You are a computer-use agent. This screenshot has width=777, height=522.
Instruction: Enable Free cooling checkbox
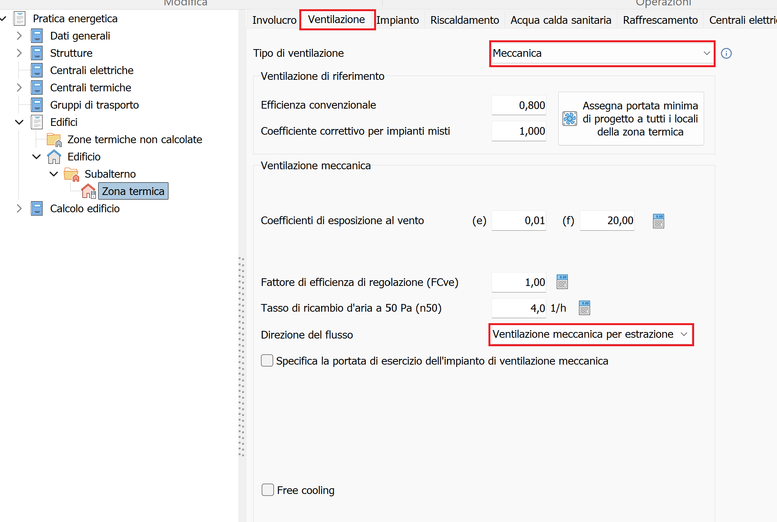pyautogui.click(x=267, y=490)
